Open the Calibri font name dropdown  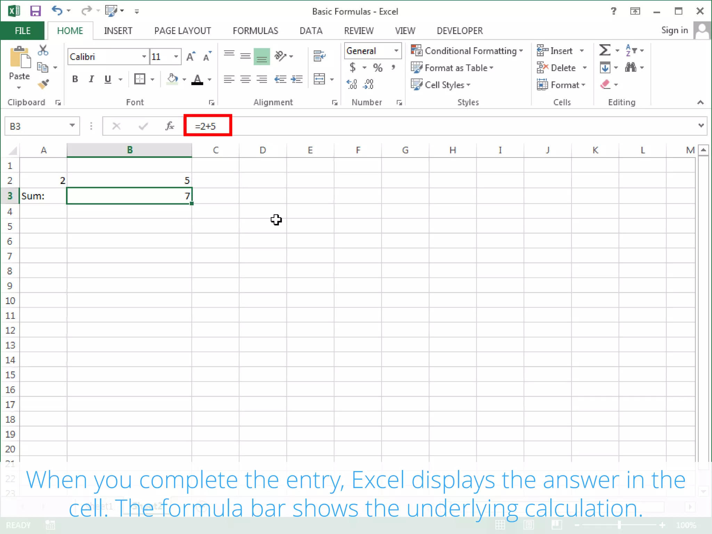144,57
